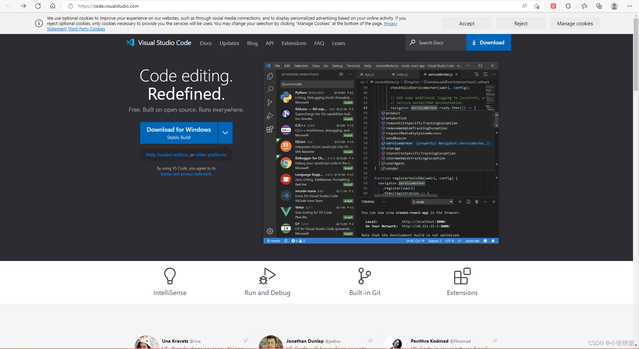Screen dimensions: 639x349
Task: Open the Collections icon in the toolbar
Action: click(599, 6)
